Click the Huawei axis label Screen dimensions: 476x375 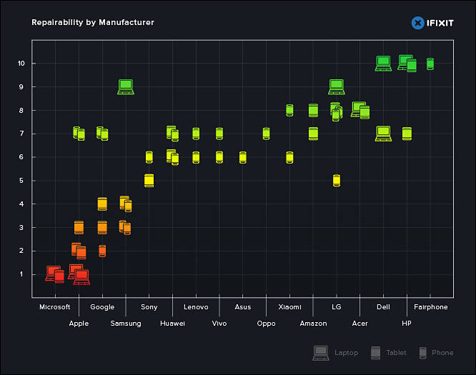pos(172,324)
